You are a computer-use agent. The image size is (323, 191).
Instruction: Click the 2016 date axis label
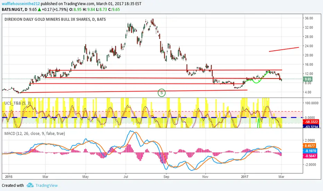point(9,176)
